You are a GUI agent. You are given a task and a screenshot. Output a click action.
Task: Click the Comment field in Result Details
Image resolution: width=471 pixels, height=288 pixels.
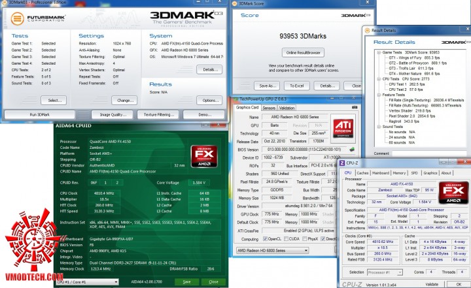(431, 153)
